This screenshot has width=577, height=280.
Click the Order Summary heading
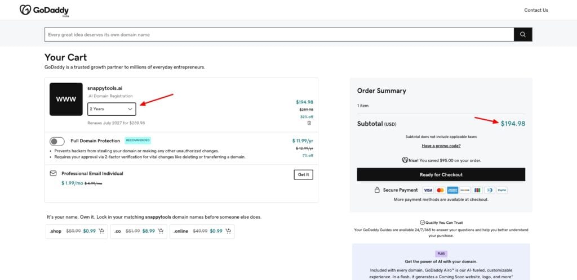(381, 91)
